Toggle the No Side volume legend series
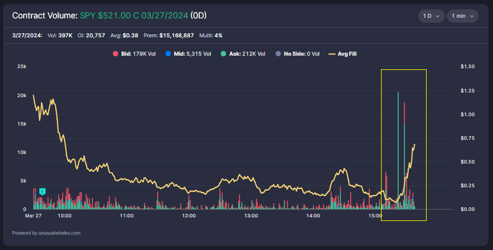Image resolution: width=493 pixels, height=250 pixels. point(297,54)
